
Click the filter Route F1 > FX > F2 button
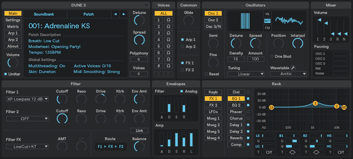click(x=110, y=147)
